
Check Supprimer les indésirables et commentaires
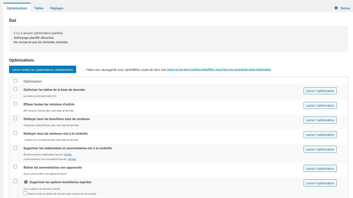[x=15, y=148]
